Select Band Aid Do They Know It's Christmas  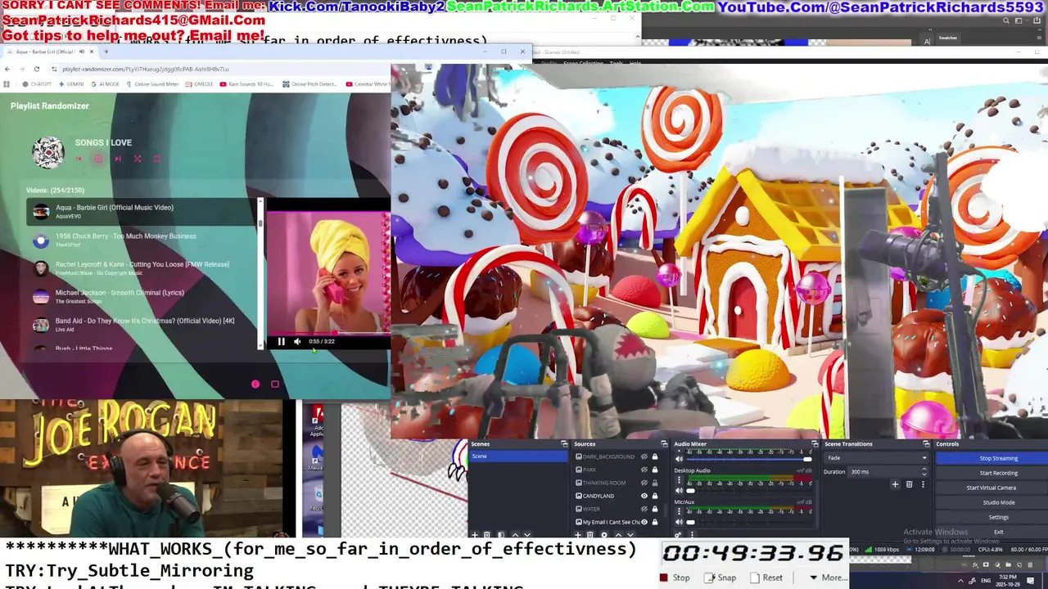[142, 325]
